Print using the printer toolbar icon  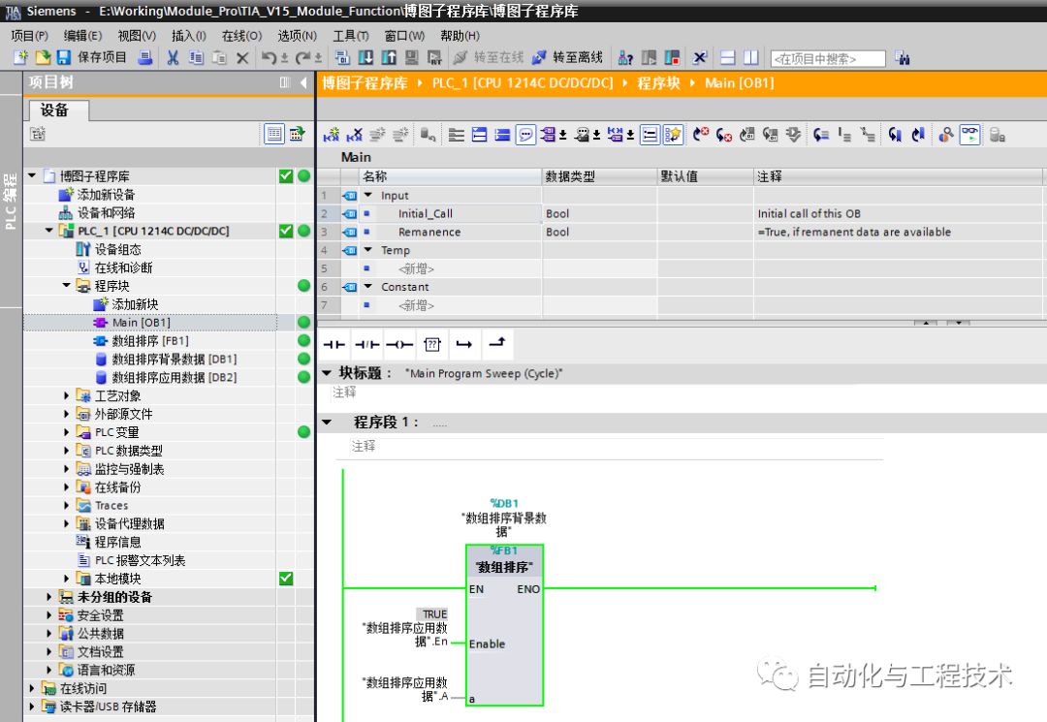[144, 58]
